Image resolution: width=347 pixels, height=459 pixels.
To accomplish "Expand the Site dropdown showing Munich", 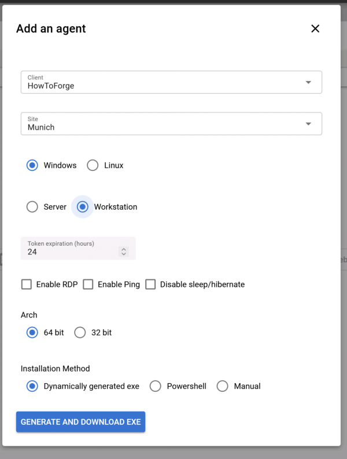I will click(x=162, y=123).
